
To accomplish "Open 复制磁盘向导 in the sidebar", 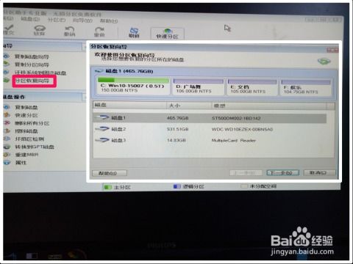I will (x=32, y=56).
